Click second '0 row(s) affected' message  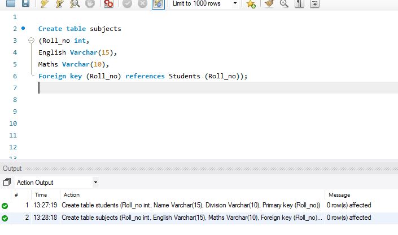(x=349, y=218)
